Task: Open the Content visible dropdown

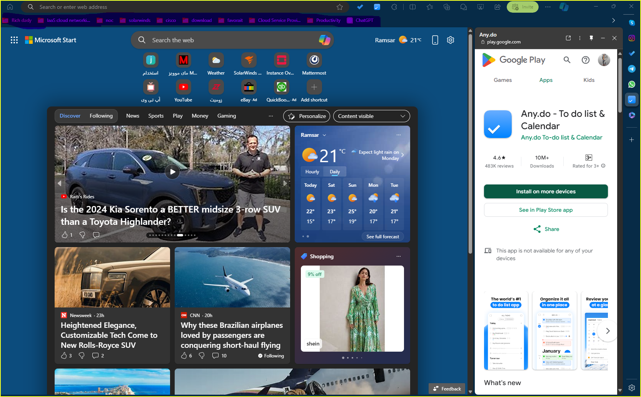Action: (371, 116)
